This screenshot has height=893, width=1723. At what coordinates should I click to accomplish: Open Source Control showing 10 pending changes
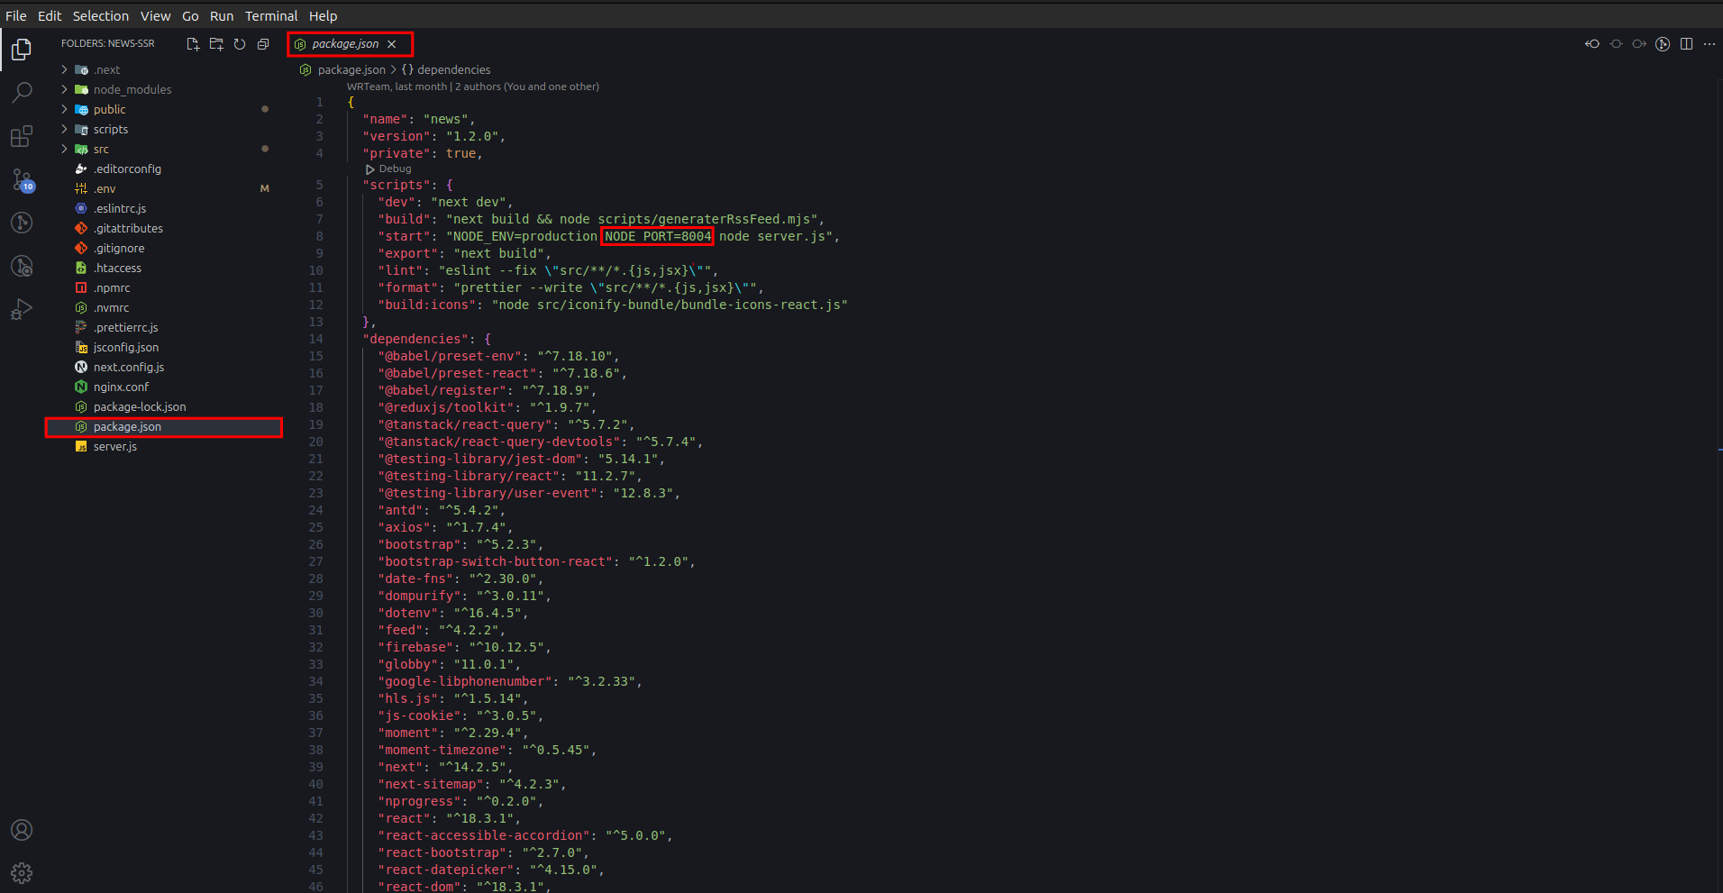(22, 180)
